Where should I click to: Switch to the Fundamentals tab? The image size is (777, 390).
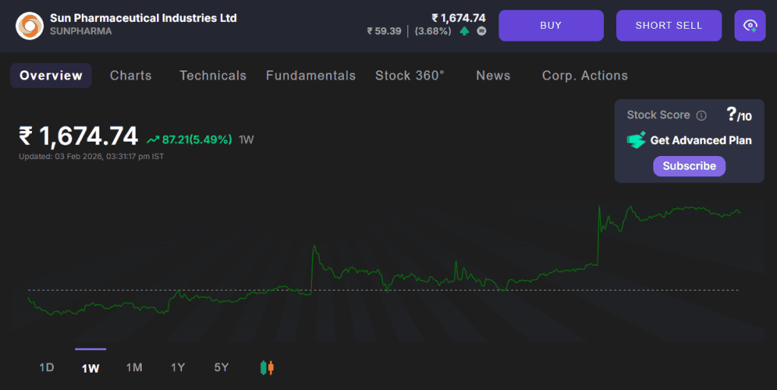pos(310,76)
